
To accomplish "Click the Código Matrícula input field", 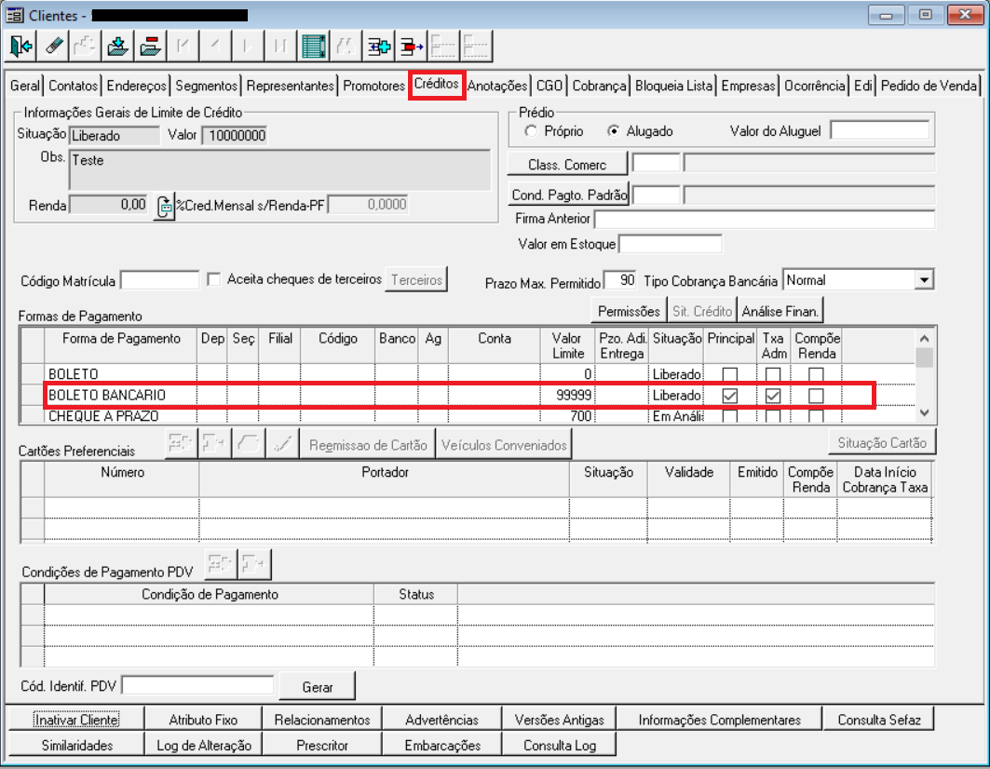I will 160,279.
